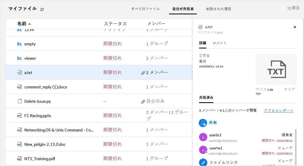This screenshot has height=166, width=304.
Task: Click the 共有 link text
Action: pyautogui.click(x=213, y=123)
